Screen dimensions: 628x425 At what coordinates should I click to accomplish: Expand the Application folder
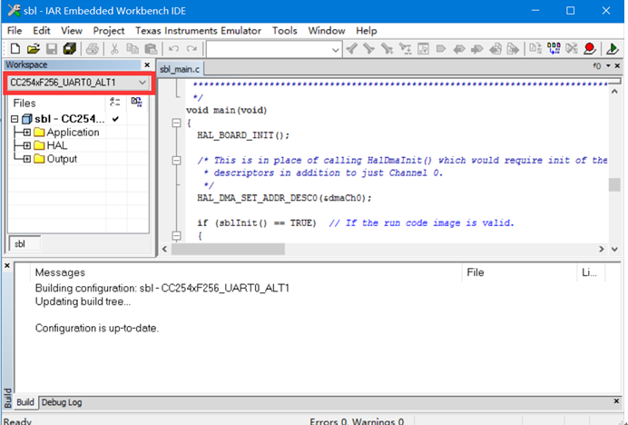[27, 133]
